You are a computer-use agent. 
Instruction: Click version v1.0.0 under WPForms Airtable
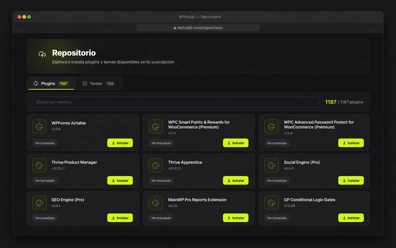point(56,129)
